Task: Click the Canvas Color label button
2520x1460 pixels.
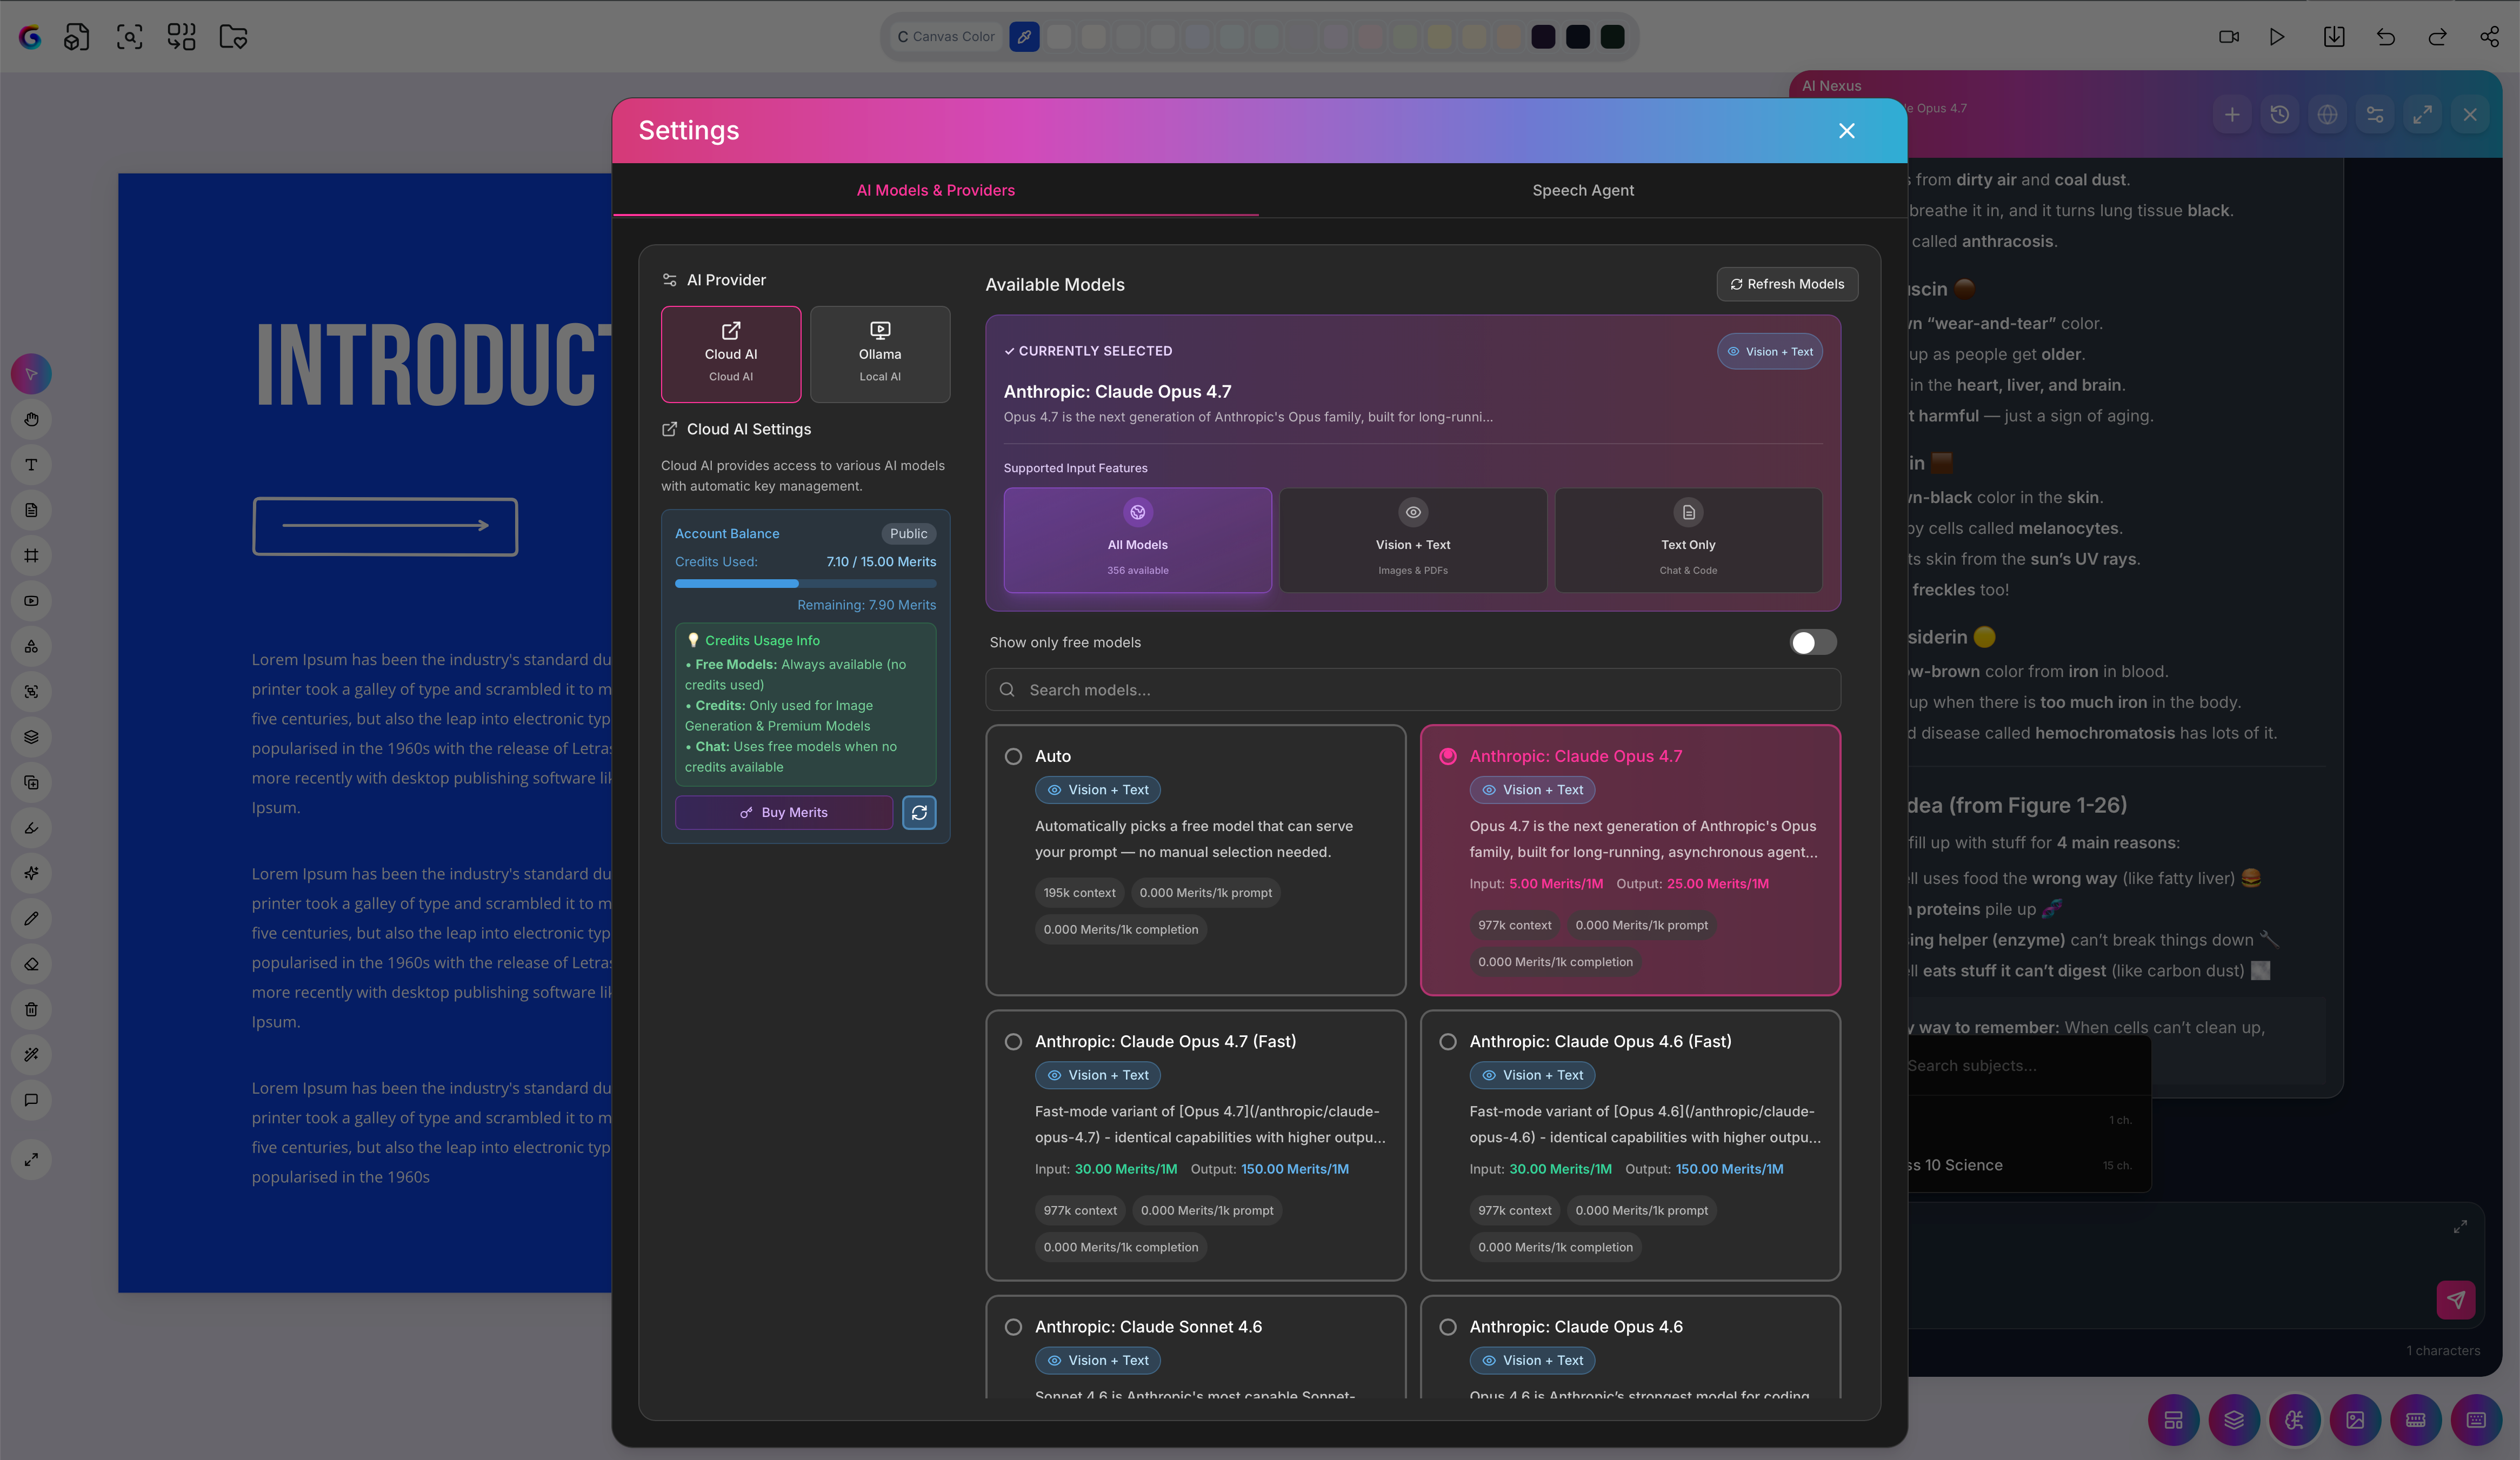Action: click(946, 37)
